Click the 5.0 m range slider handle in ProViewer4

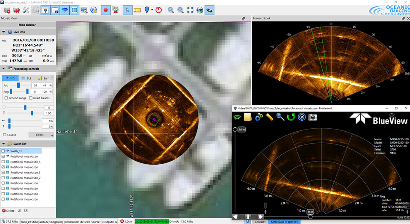235,130
